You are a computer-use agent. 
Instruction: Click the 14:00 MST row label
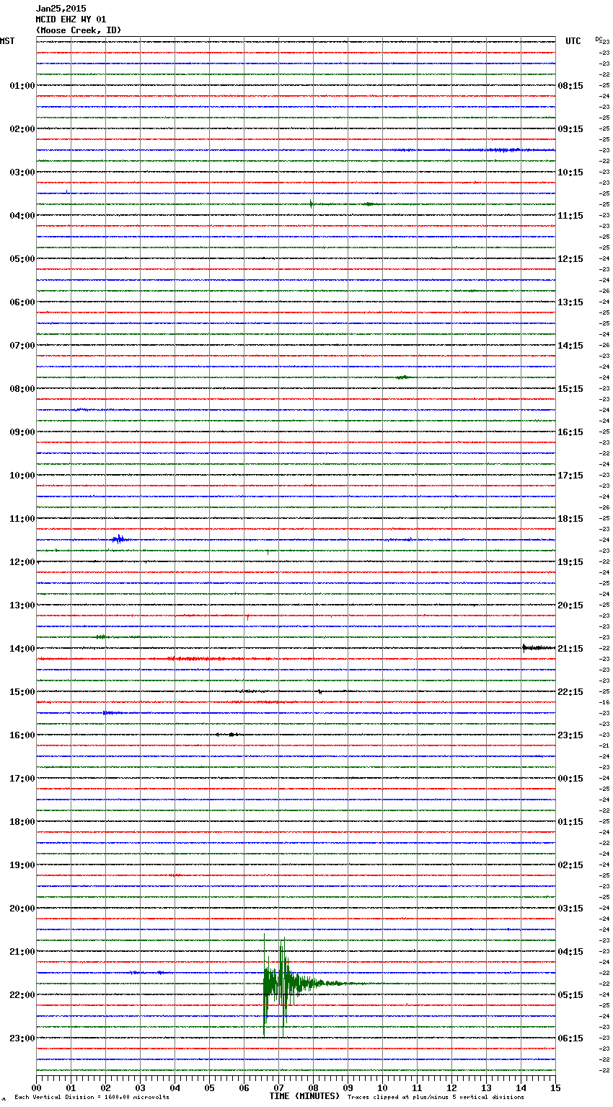click(x=22, y=649)
